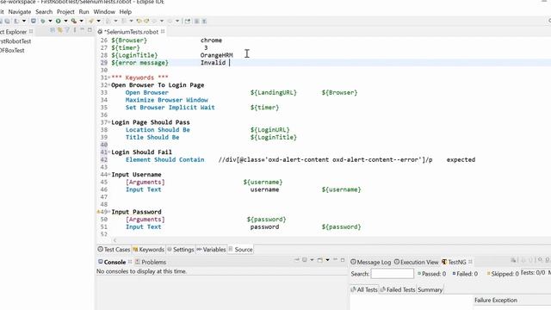Open the Run button's dropdown arrow
Image resolution: width=551 pixels, height=310 pixels.
65,21
